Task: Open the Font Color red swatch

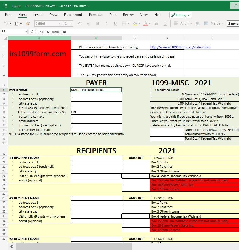Action: tap(145, 23)
